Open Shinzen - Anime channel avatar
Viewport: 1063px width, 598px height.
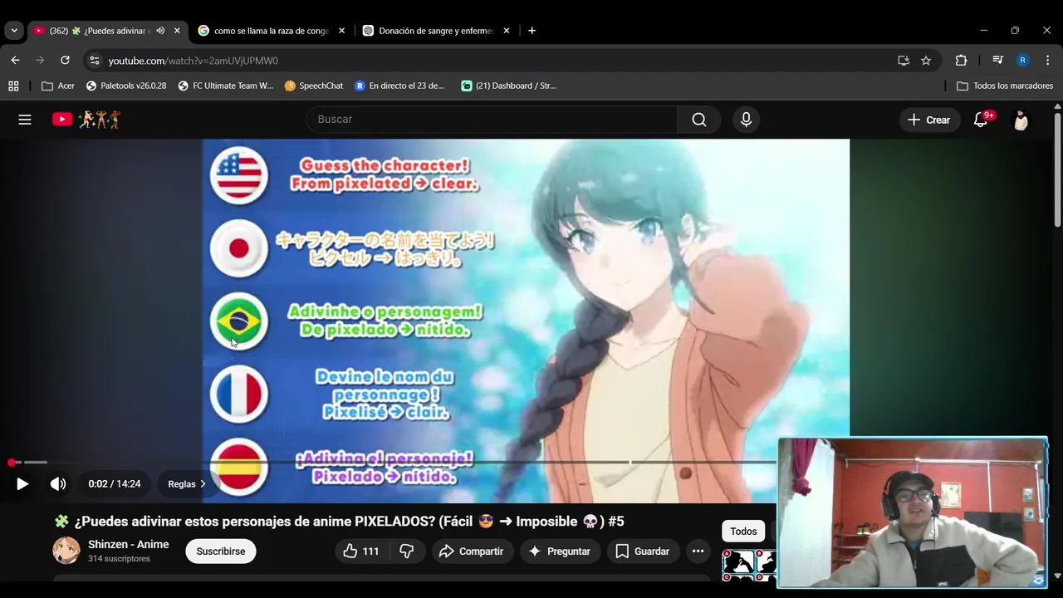(66, 551)
